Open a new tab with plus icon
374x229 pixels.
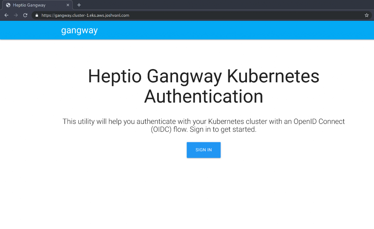[x=79, y=5]
